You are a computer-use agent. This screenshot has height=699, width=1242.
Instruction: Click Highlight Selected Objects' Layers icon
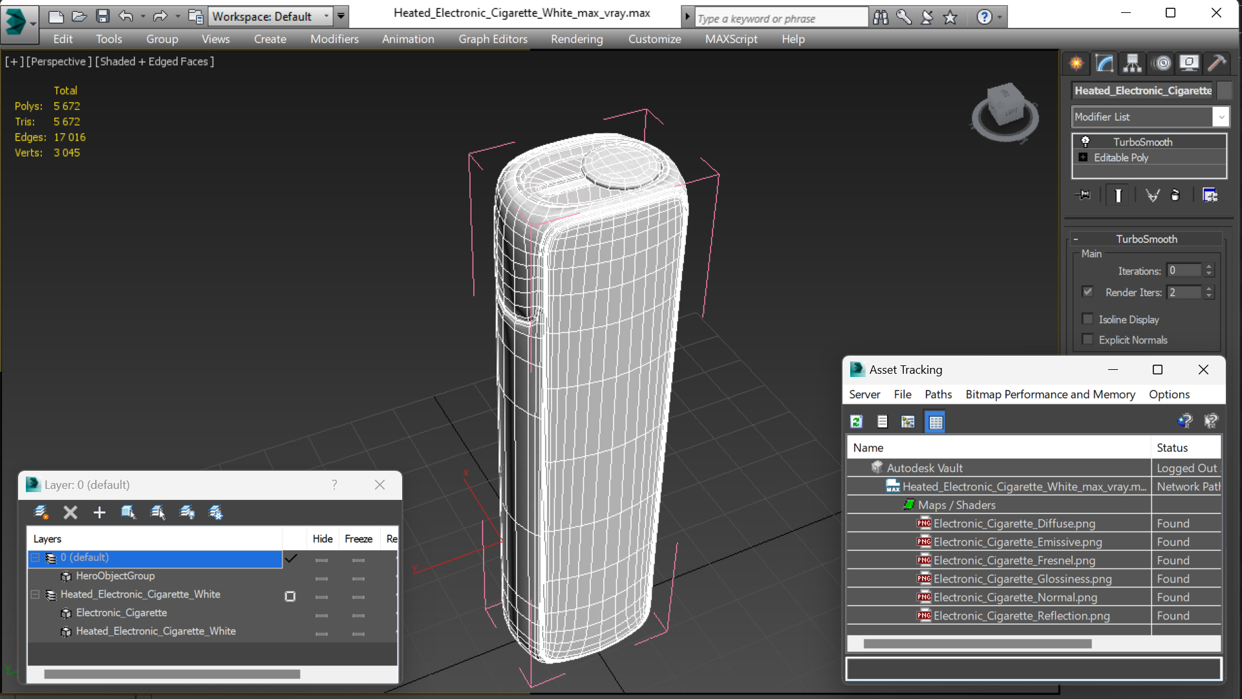(158, 513)
